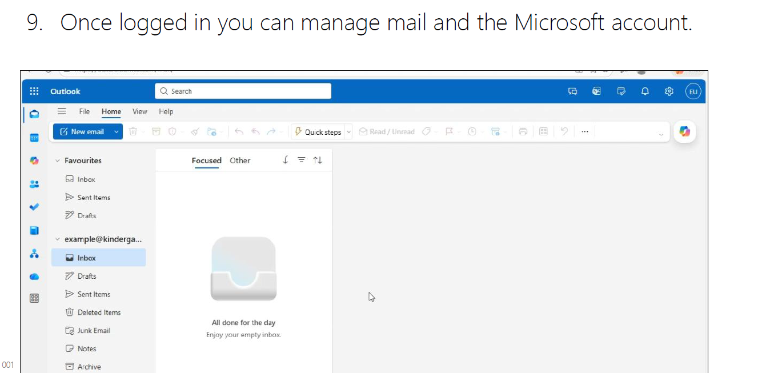Open More apps grid icon
This screenshot has height=373, width=758.
tap(34, 298)
